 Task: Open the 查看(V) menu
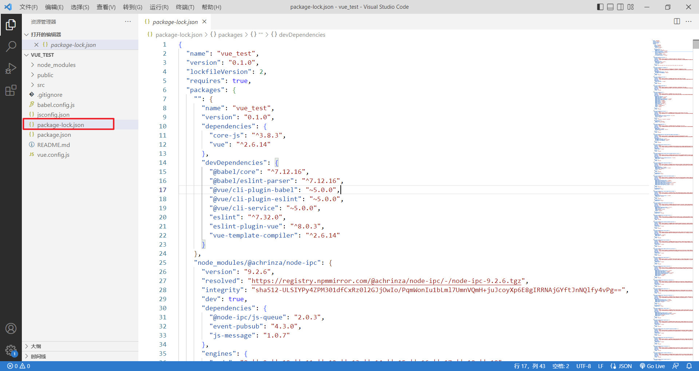click(106, 7)
